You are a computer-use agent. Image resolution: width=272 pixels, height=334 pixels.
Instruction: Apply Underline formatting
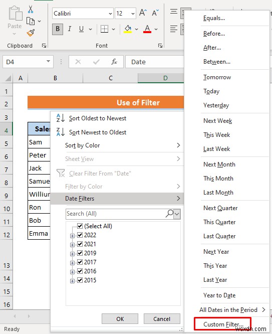pyautogui.click(x=81, y=29)
